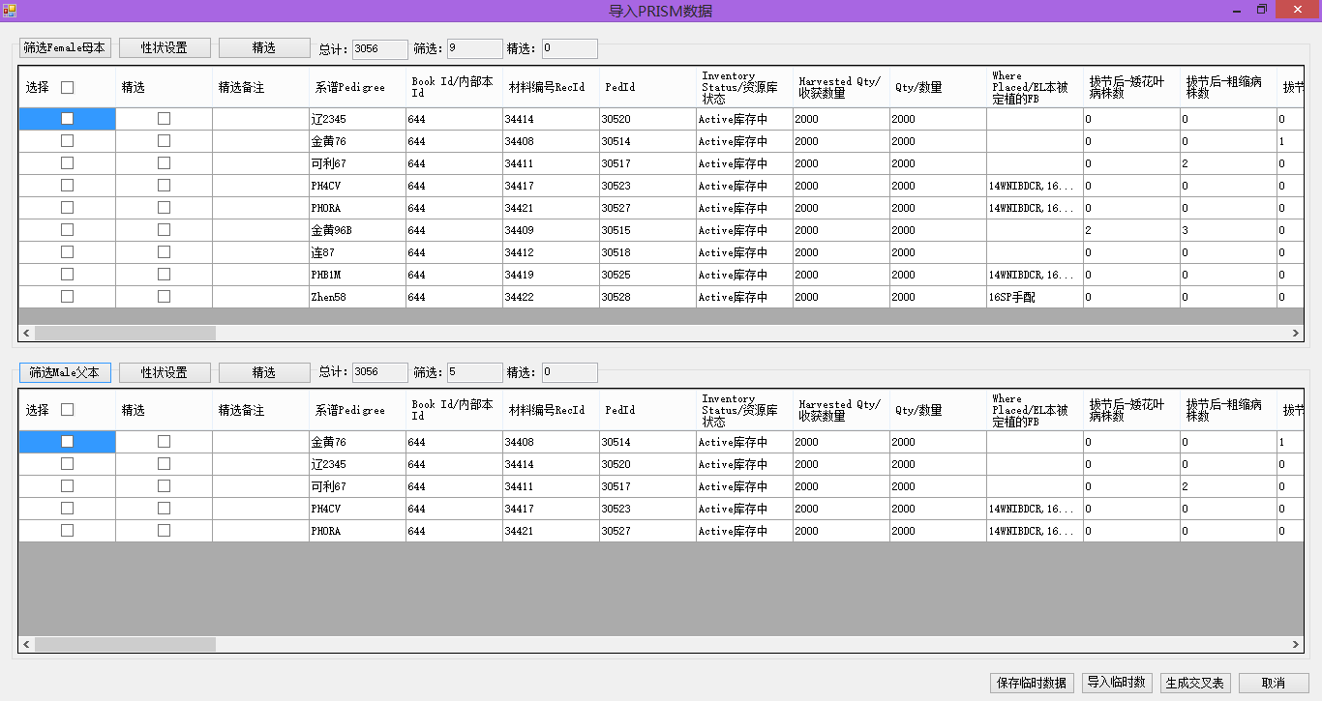Click the female section's 筛选 count field showing 9
Screen dimensions: 1322x701
coord(474,48)
